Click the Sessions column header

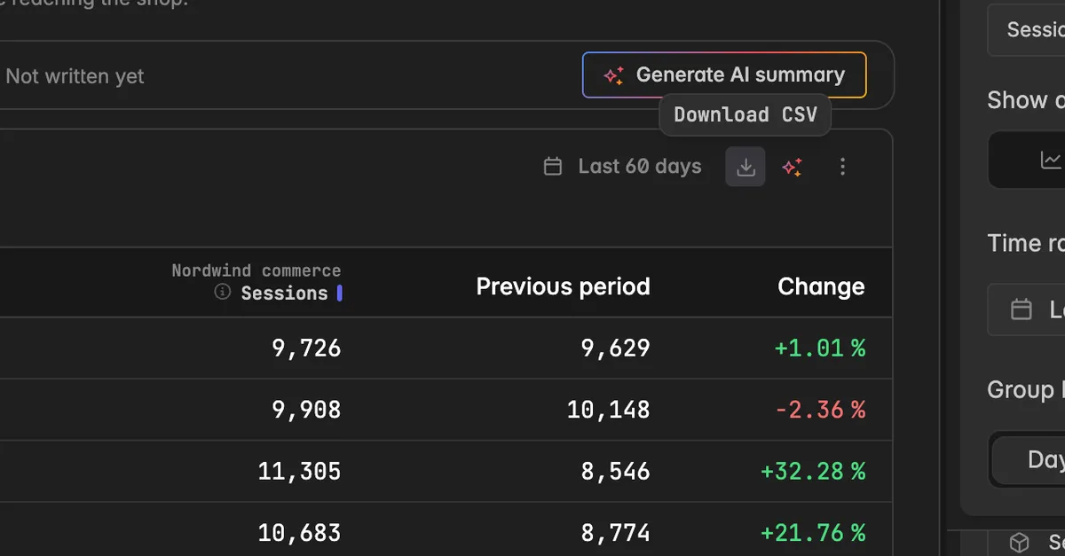tap(284, 294)
